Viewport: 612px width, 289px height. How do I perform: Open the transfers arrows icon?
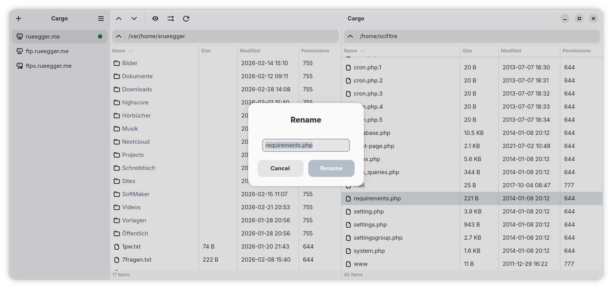pyautogui.click(x=171, y=18)
